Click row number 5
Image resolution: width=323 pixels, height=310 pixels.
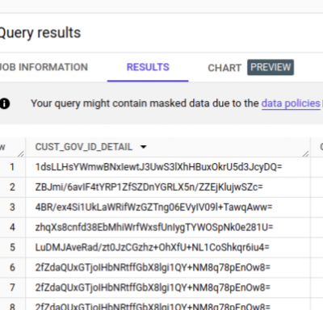[12, 247]
